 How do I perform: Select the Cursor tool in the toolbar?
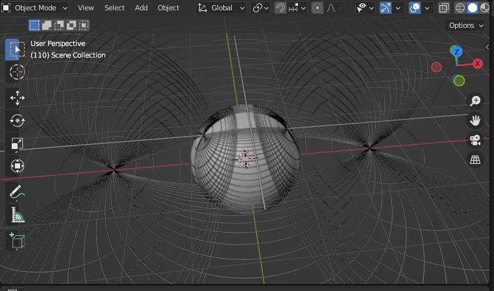18,72
